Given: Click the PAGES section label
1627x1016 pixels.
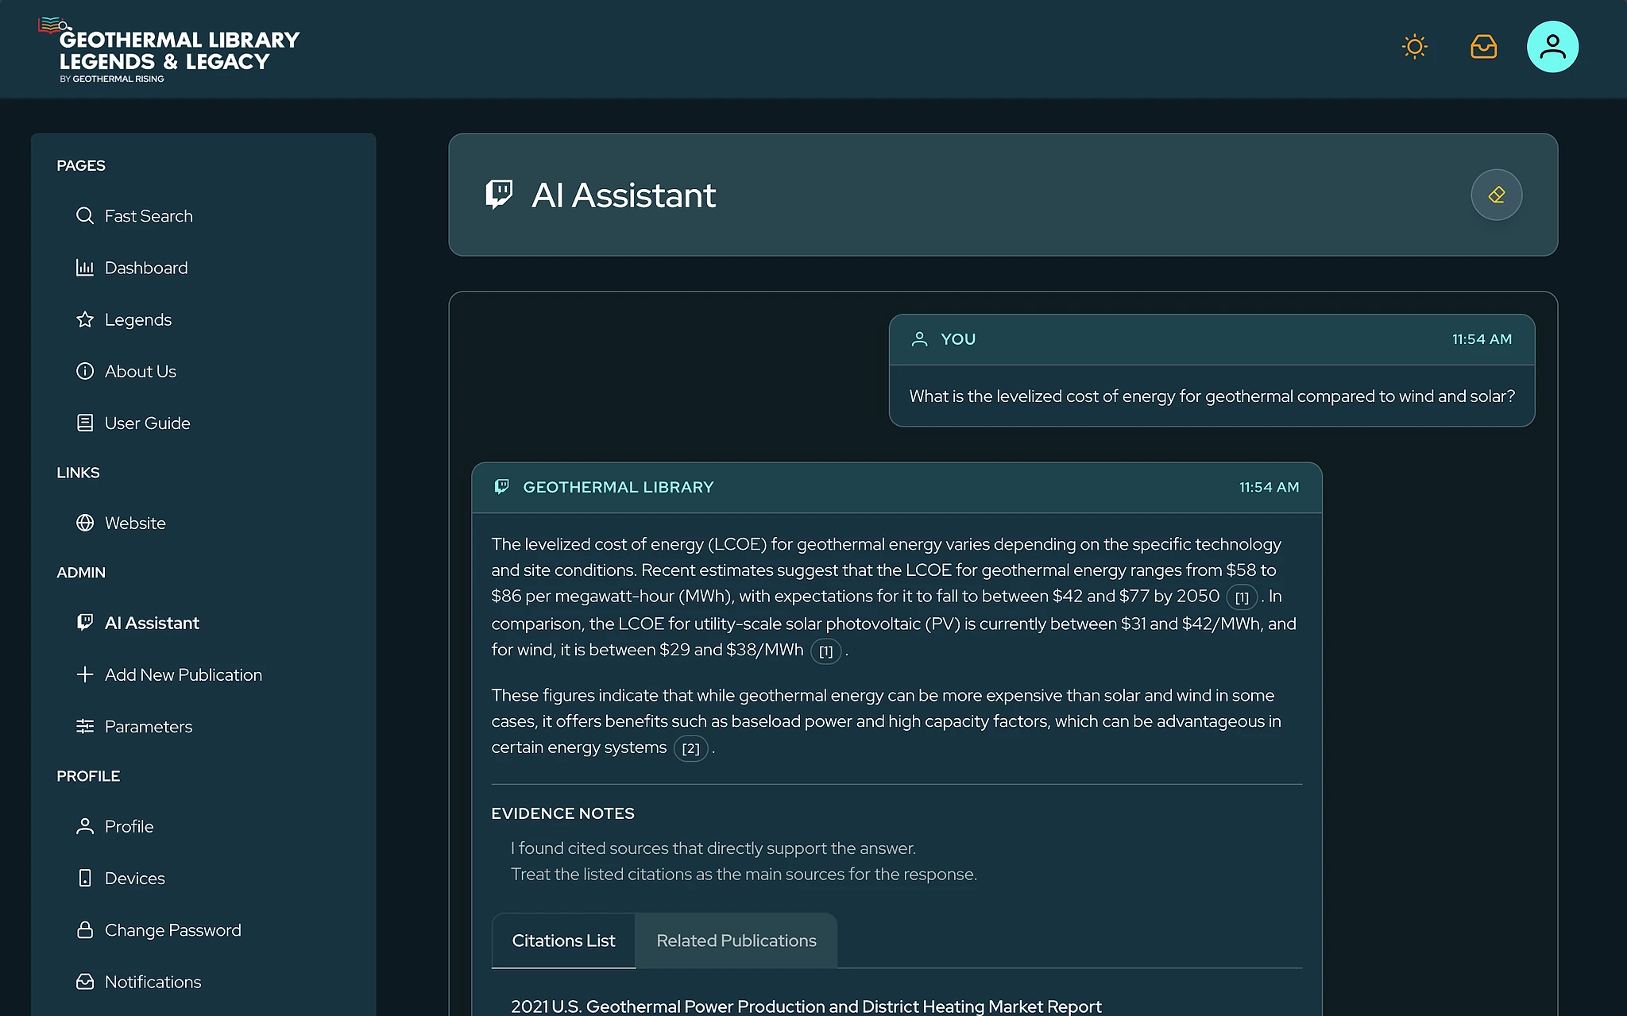Looking at the screenshot, I should tap(81, 165).
